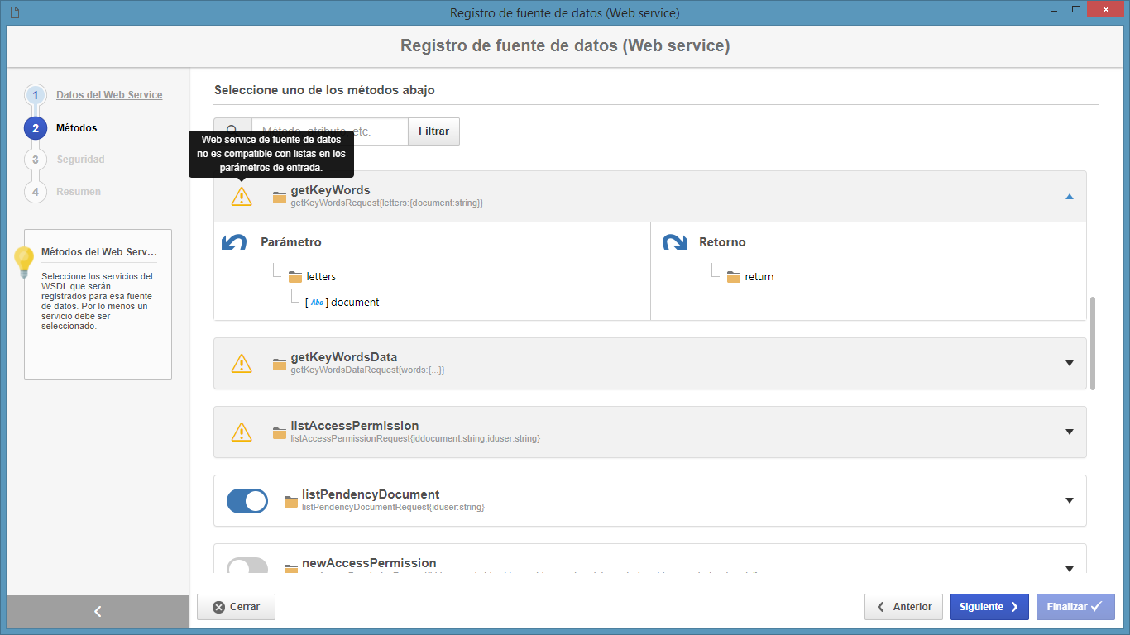Select step 4 Resumen

(x=79, y=192)
